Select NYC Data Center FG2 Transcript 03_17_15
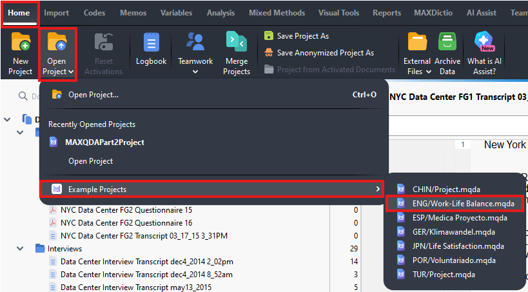 coord(144,235)
